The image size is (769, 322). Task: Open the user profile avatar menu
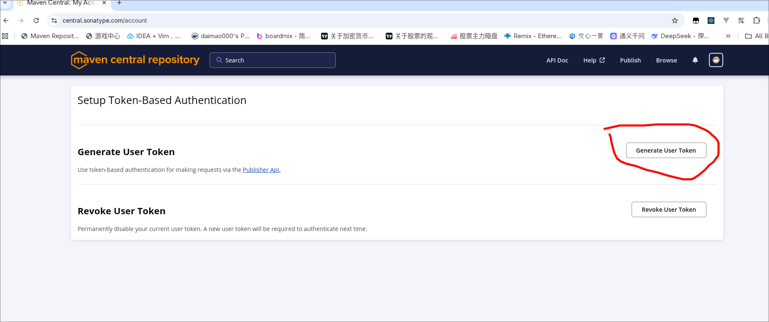[716, 60]
